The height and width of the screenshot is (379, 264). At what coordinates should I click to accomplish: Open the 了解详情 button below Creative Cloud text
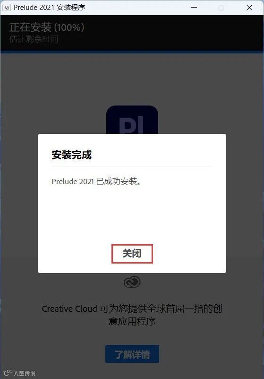[x=132, y=354]
